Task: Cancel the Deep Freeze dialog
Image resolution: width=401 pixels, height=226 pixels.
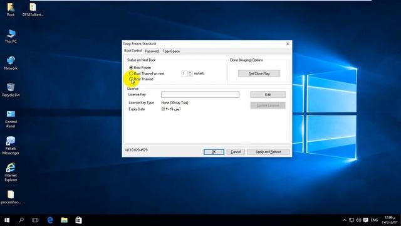Action: coord(236,152)
